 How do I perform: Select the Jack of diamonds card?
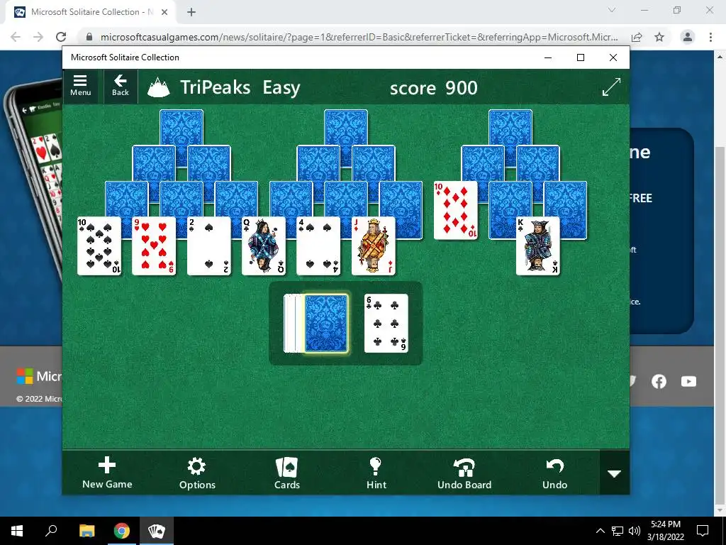click(x=373, y=246)
